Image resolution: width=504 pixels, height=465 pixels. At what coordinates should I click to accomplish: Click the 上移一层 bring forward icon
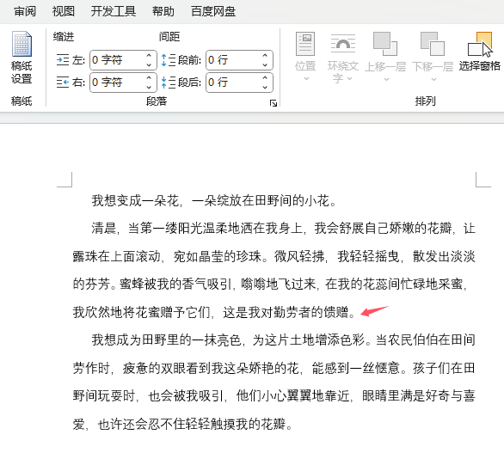click(385, 44)
